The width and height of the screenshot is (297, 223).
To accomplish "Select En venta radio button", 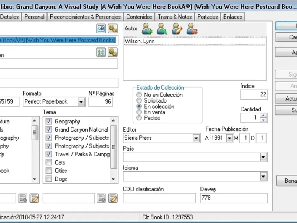I will click(139, 112).
